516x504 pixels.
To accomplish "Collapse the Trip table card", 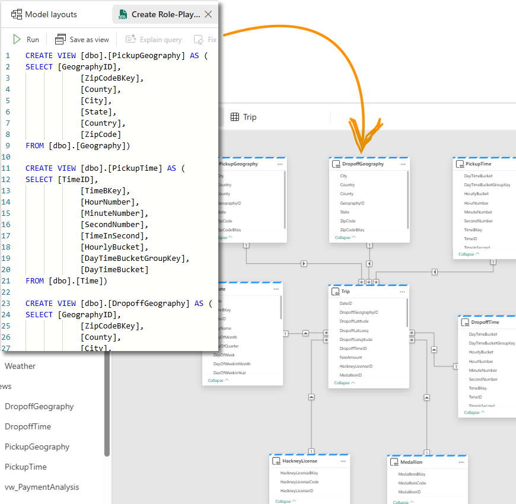I will [345, 383].
